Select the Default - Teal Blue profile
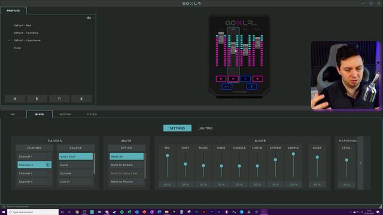 click(26, 33)
